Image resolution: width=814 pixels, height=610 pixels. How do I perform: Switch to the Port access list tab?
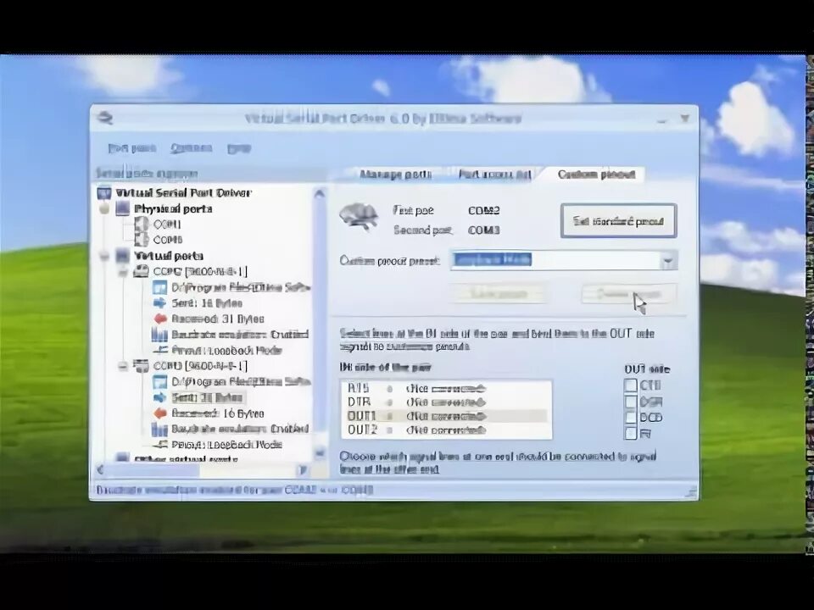point(494,175)
